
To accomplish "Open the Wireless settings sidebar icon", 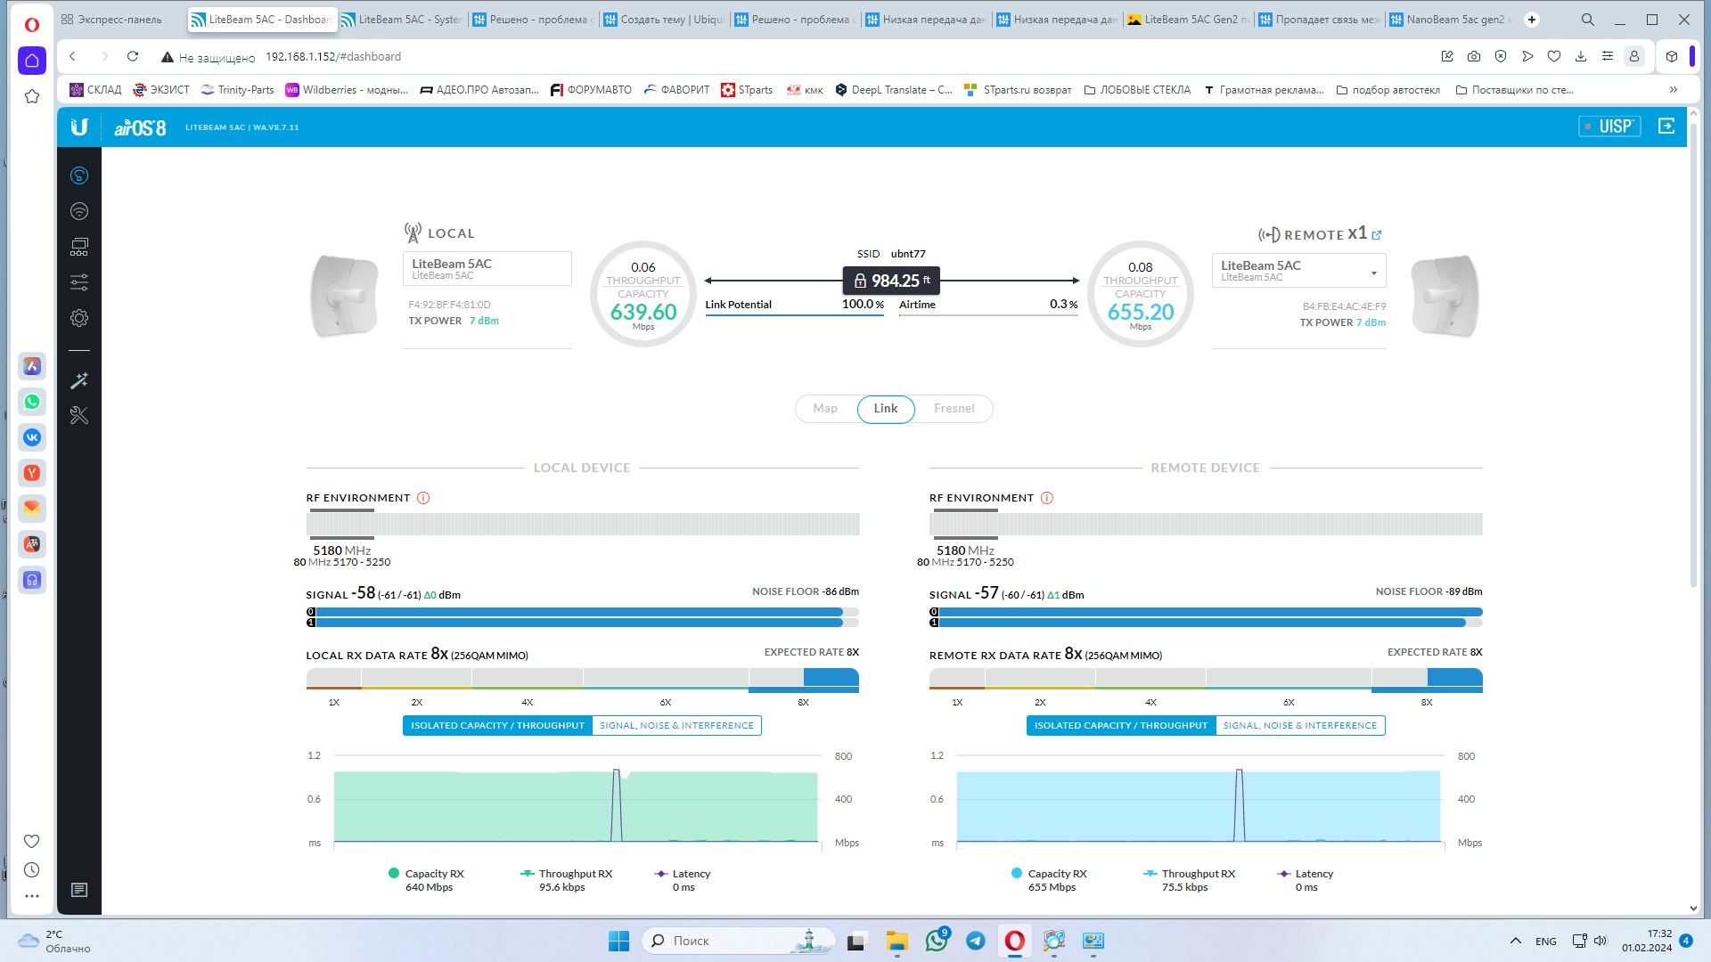I will [x=79, y=211].
